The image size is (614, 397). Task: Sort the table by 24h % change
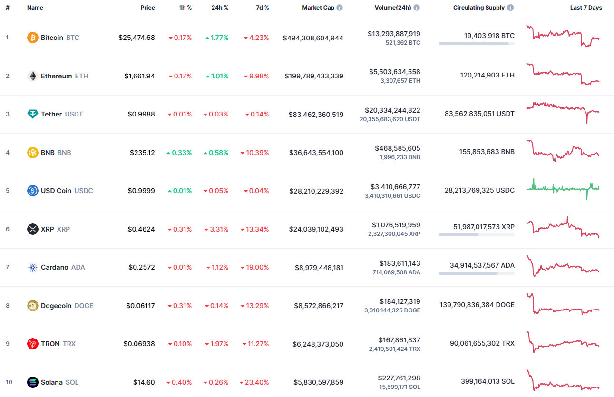tap(219, 7)
